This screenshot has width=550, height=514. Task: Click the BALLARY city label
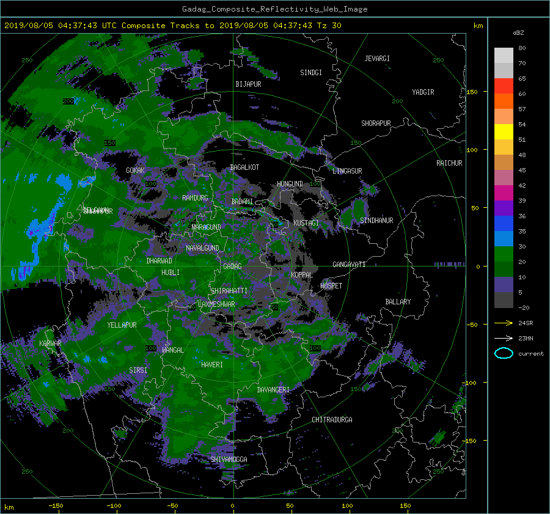(x=398, y=302)
